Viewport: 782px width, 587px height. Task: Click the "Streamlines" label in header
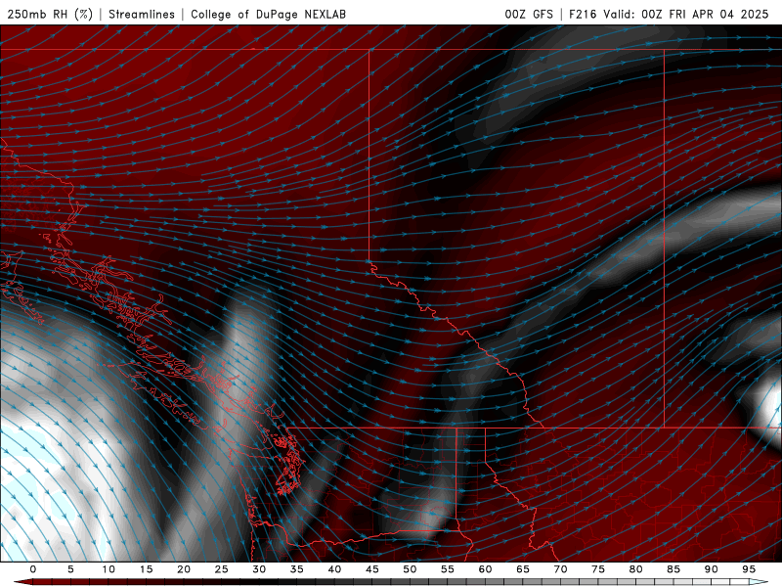tap(142, 14)
